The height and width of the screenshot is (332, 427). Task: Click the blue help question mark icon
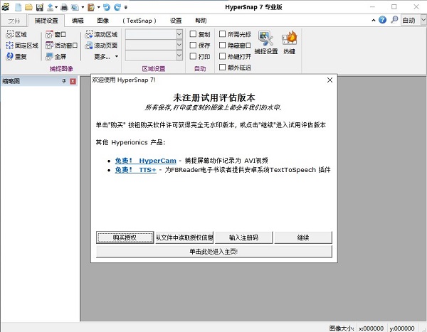click(382, 20)
